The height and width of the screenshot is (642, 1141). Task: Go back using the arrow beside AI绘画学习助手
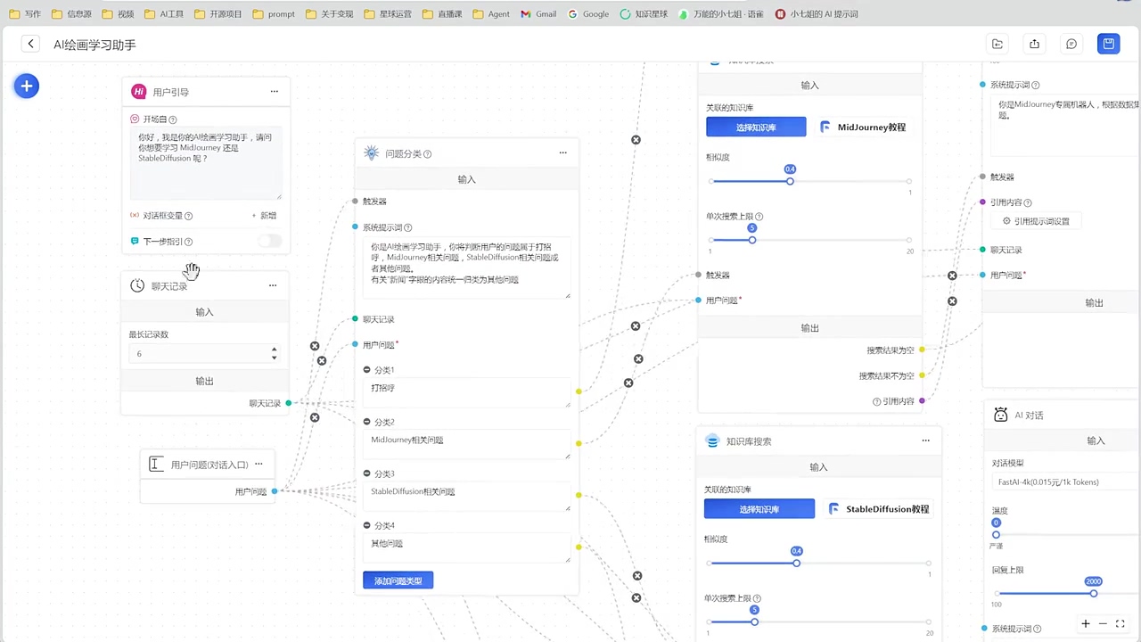pos(30,44)
